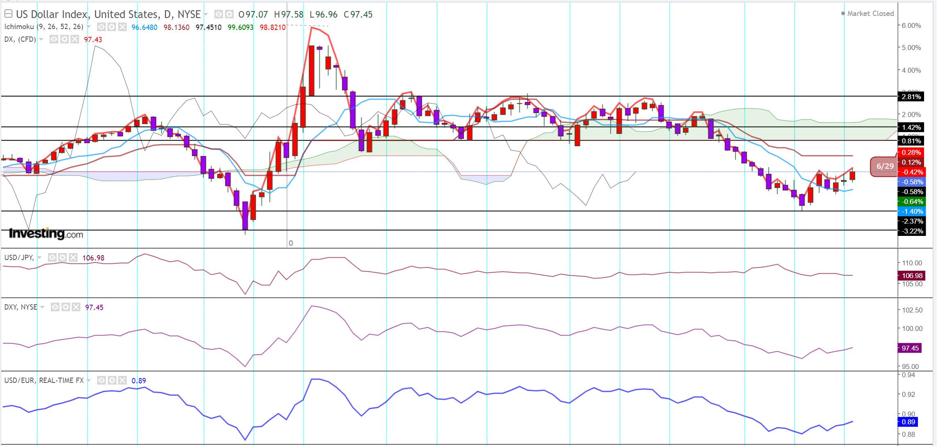Open settings for Ichimoku indicator
Screen dimensions: 938x446
(112, 27)
